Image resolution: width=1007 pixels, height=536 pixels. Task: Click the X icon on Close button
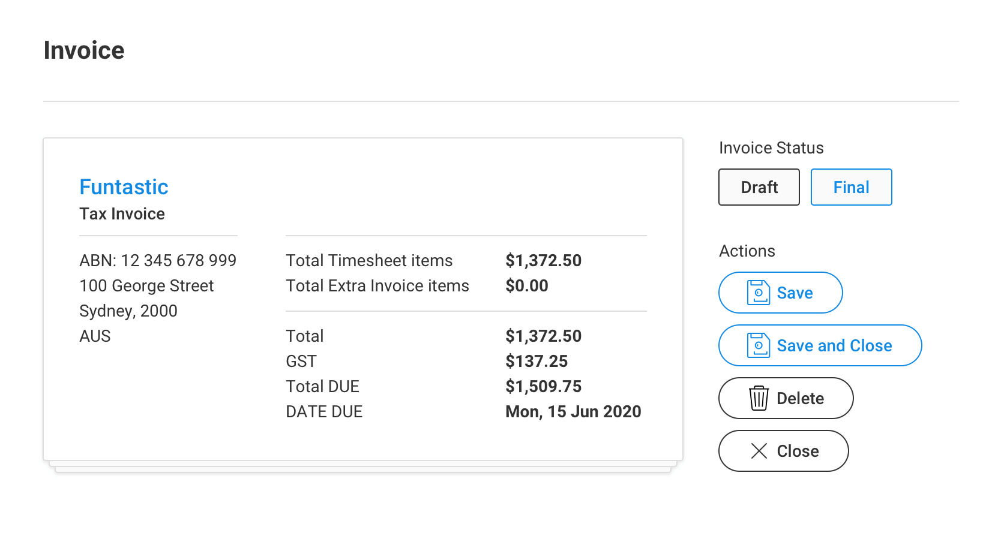(x=759, y=451)
